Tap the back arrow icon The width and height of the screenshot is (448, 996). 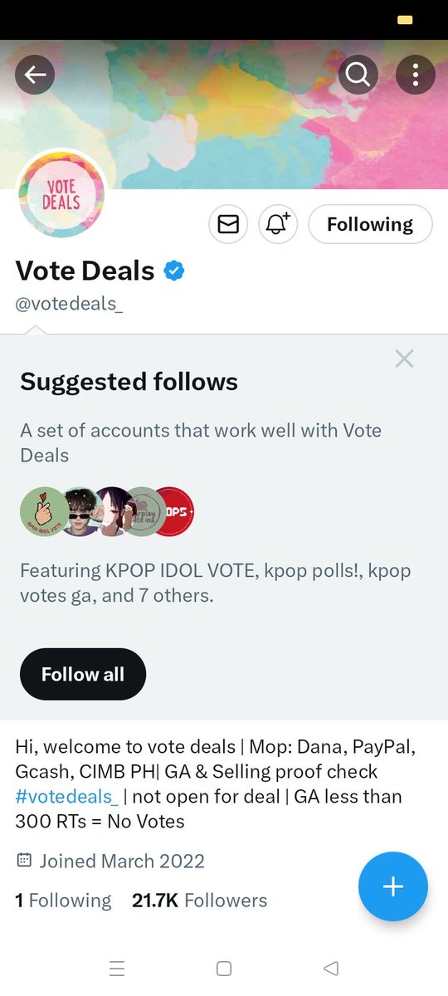click(x=35, y=76)
